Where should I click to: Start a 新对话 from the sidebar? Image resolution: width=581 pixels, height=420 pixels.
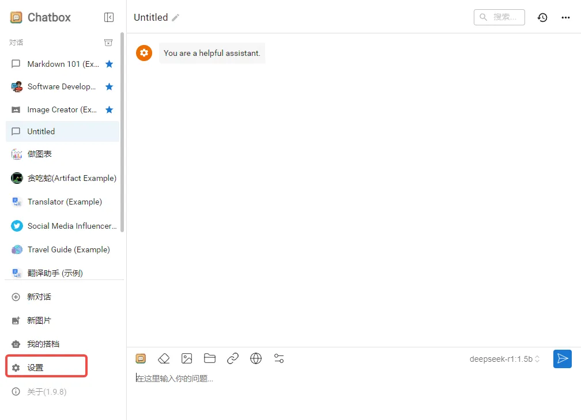pos(39,297)
